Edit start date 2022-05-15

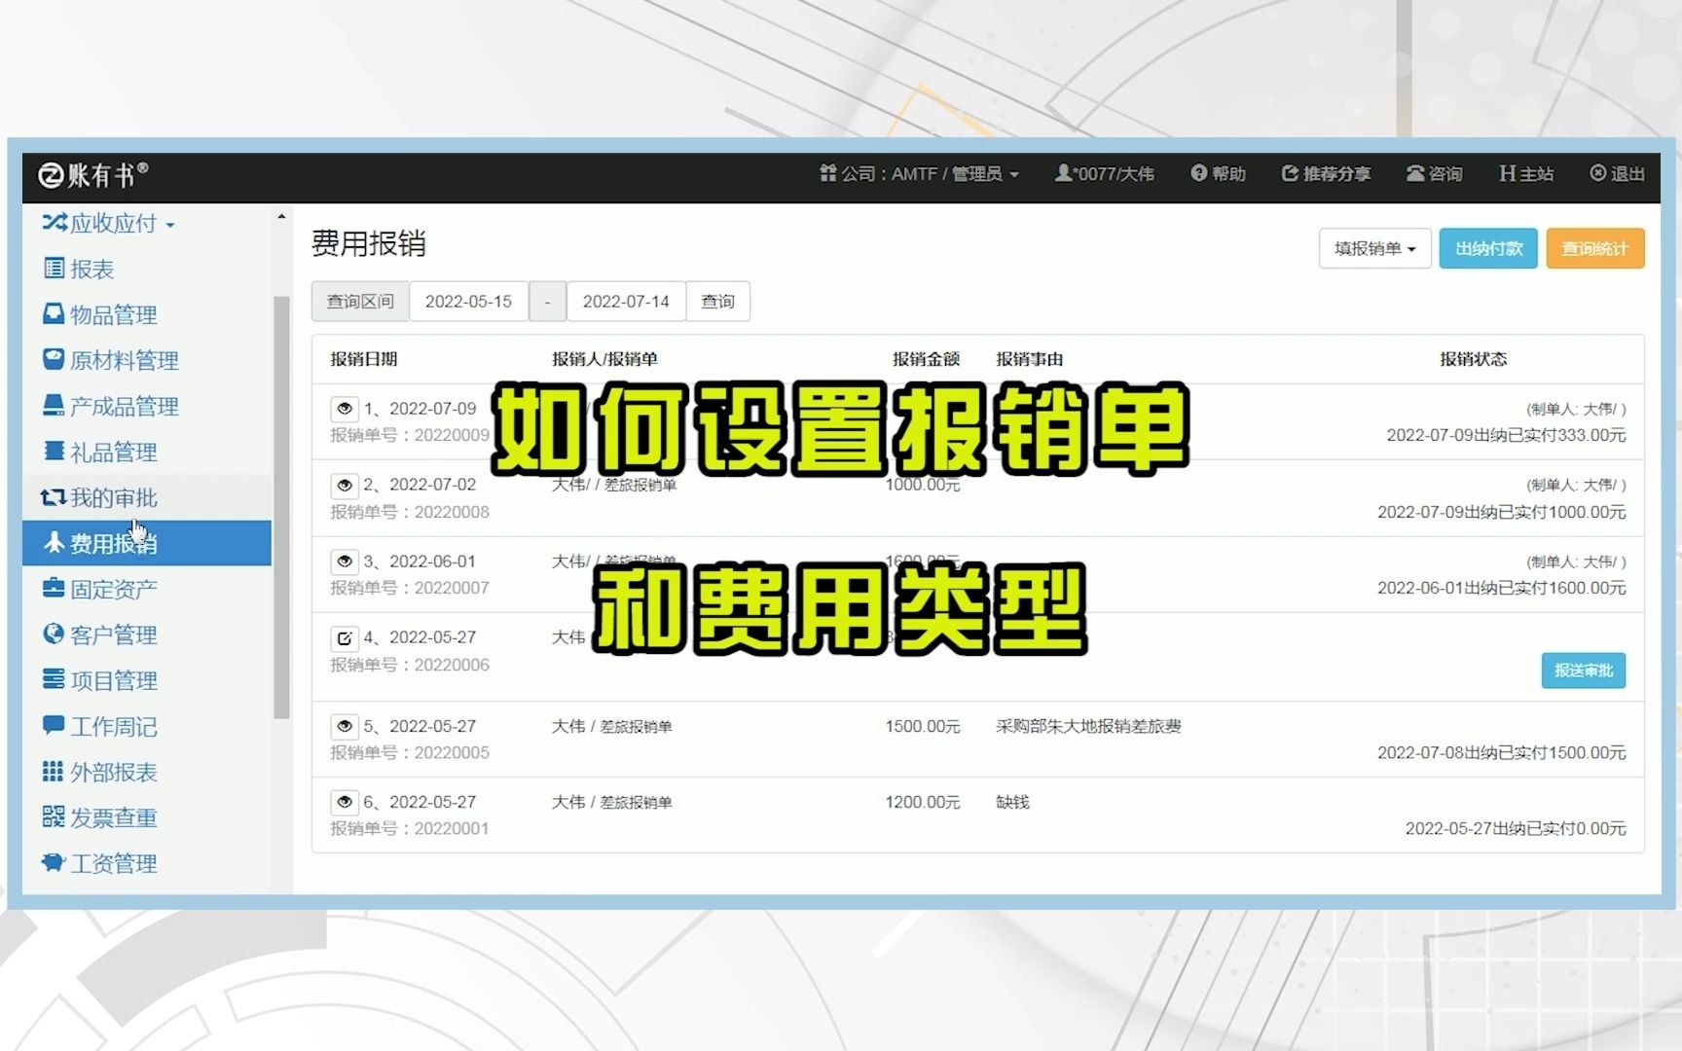tap(468, 302)
